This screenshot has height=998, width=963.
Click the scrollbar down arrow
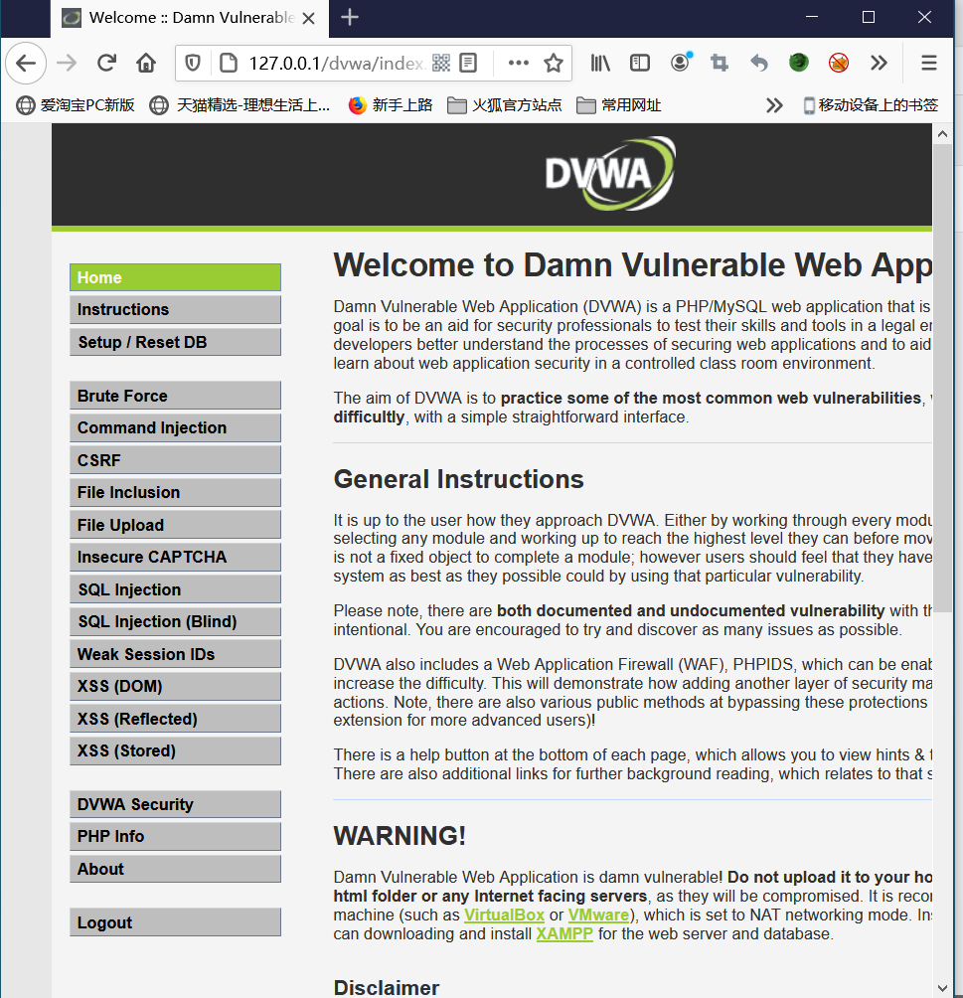[943, 988]
